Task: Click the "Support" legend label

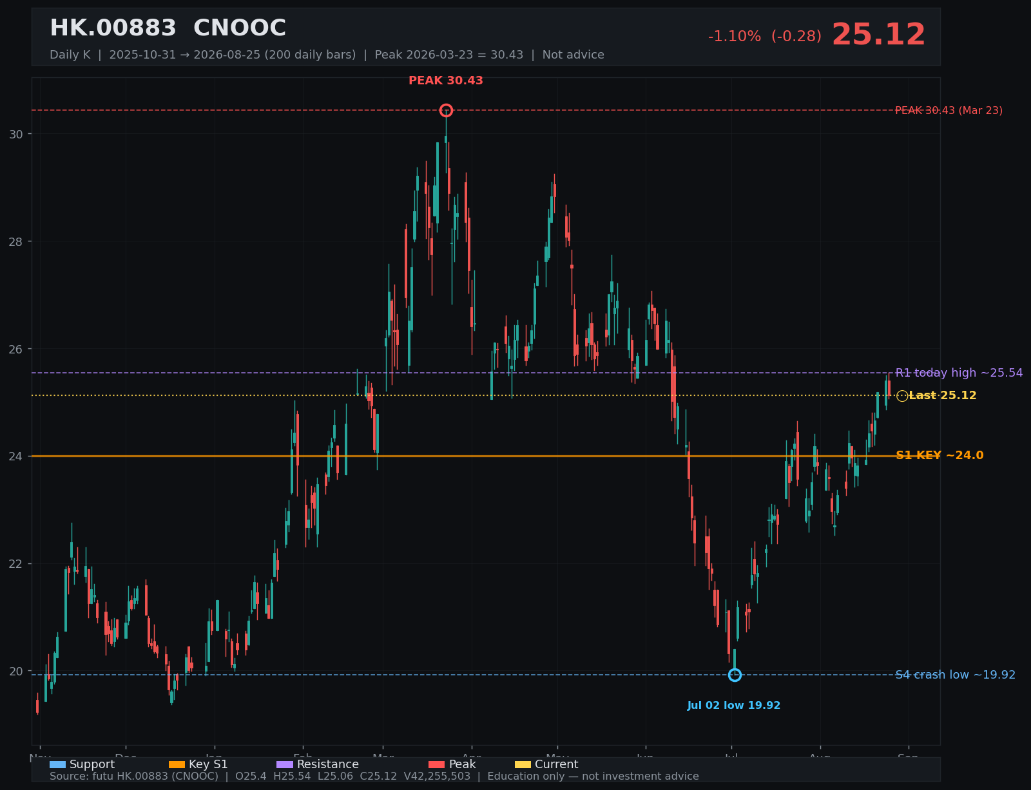Action: coord(92,764)
